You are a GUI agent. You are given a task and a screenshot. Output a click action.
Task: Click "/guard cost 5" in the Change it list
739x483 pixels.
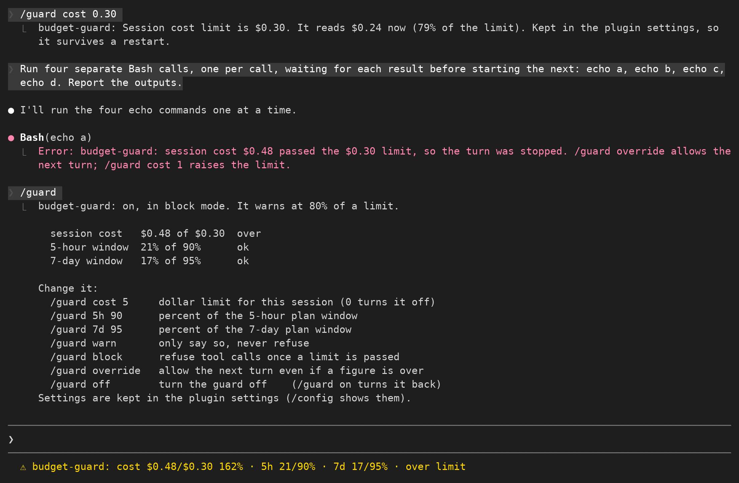coord(89,302)
